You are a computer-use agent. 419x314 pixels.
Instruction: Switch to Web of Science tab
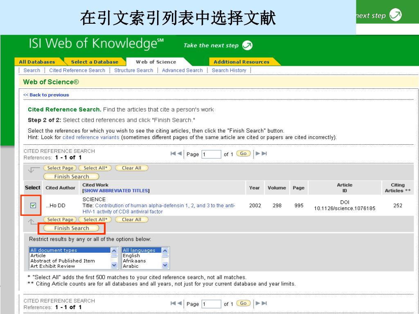coord(156,62)
